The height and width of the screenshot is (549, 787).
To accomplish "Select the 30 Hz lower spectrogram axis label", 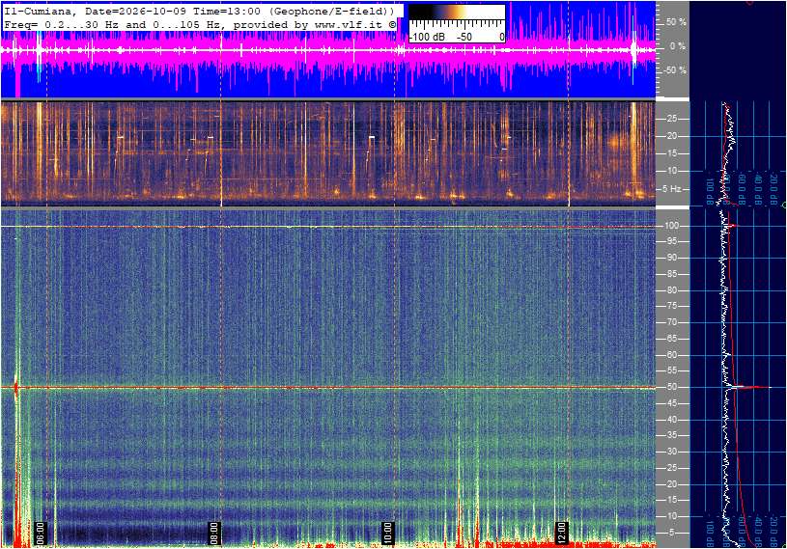I will coord(672,452).
